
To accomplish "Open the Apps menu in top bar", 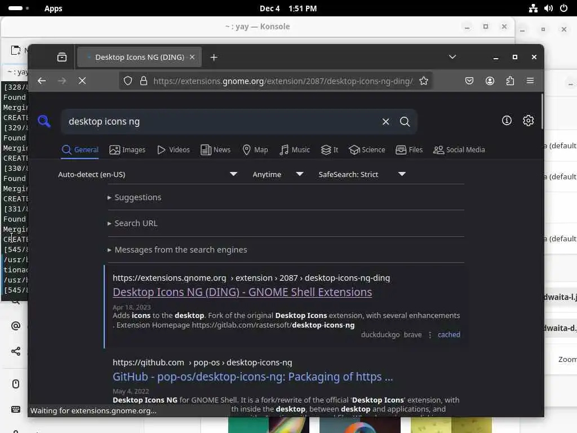I will pyautogui.click(x=54, y=8).
